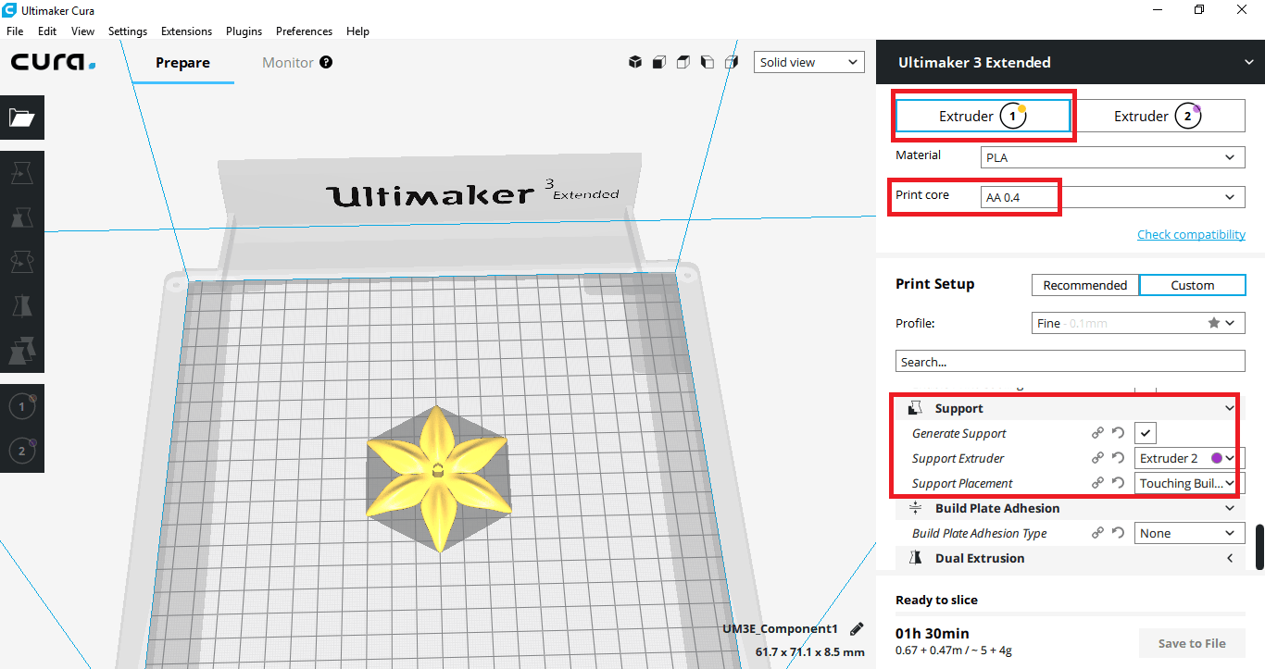Switch to front camera view cube
1265x669 pixels.
pos(659,62)
